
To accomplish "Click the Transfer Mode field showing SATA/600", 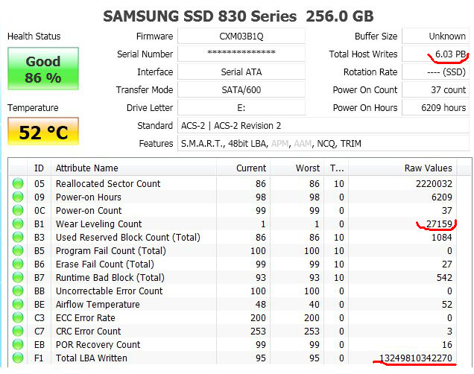I will click(x=241, y=90).
